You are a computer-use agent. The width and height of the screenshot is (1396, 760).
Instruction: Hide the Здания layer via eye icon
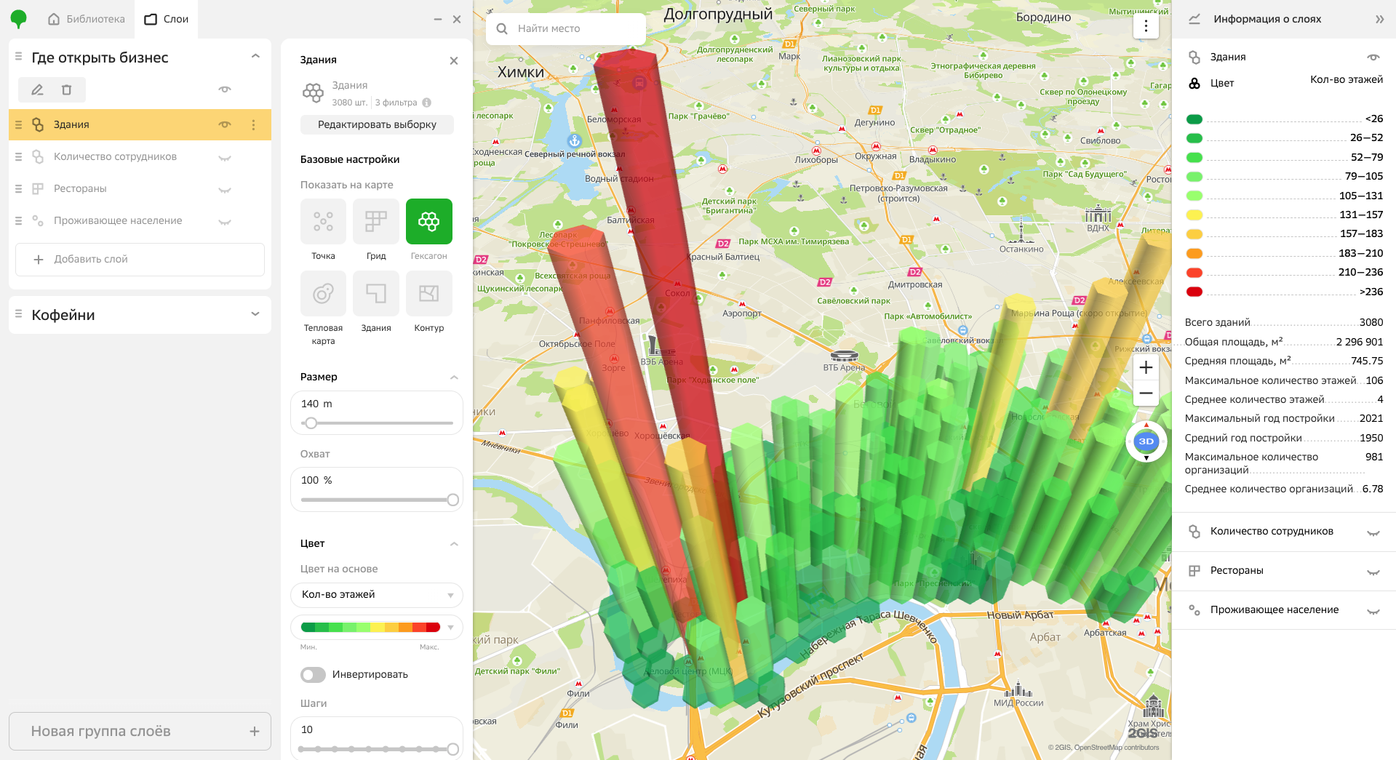pyautogui.click(x=225, y=125)
